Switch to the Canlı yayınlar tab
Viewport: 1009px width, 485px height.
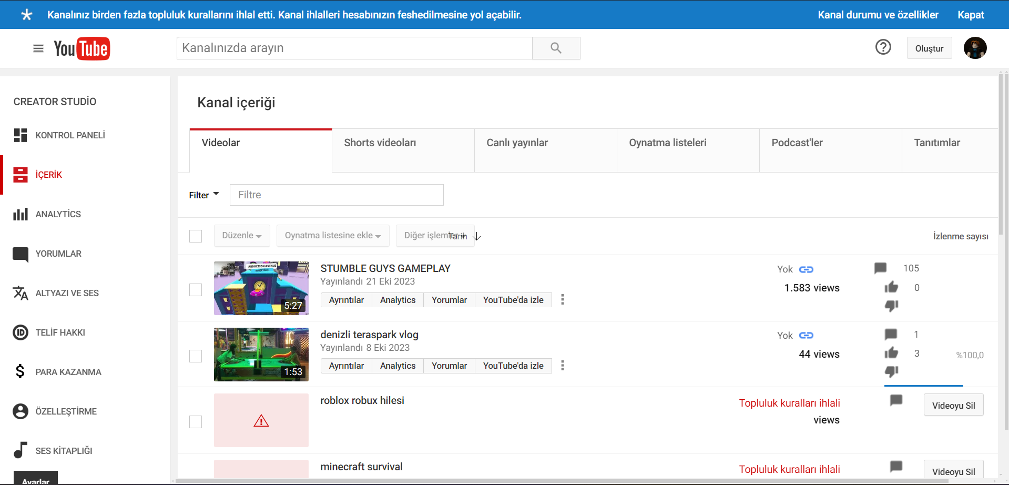coord(546,150)
